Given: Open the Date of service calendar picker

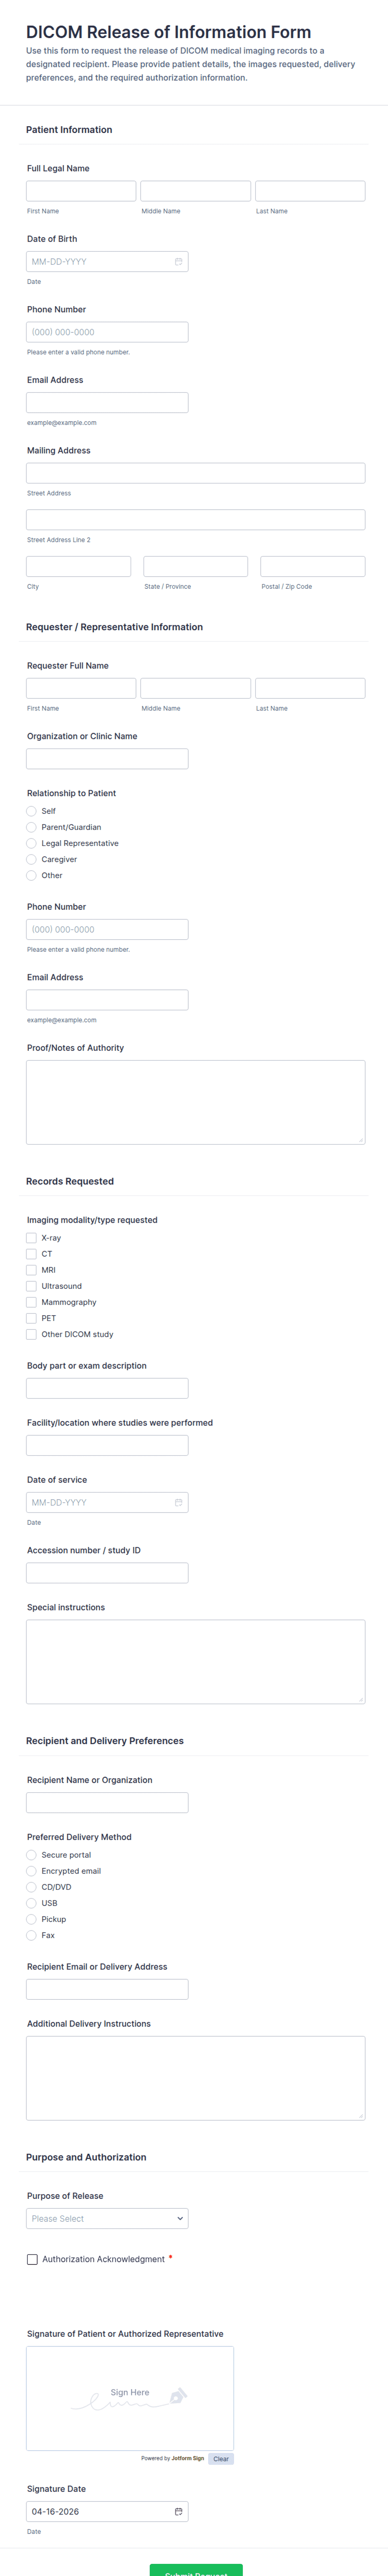Looking at the screenshot, I should click(178, 1502).
